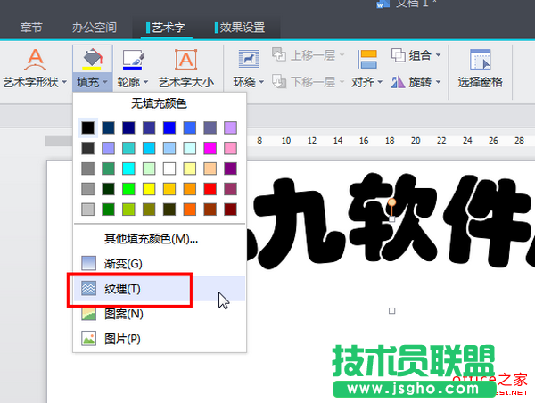Click the pattern (图案) menu icon

click(x=88, y=314)
